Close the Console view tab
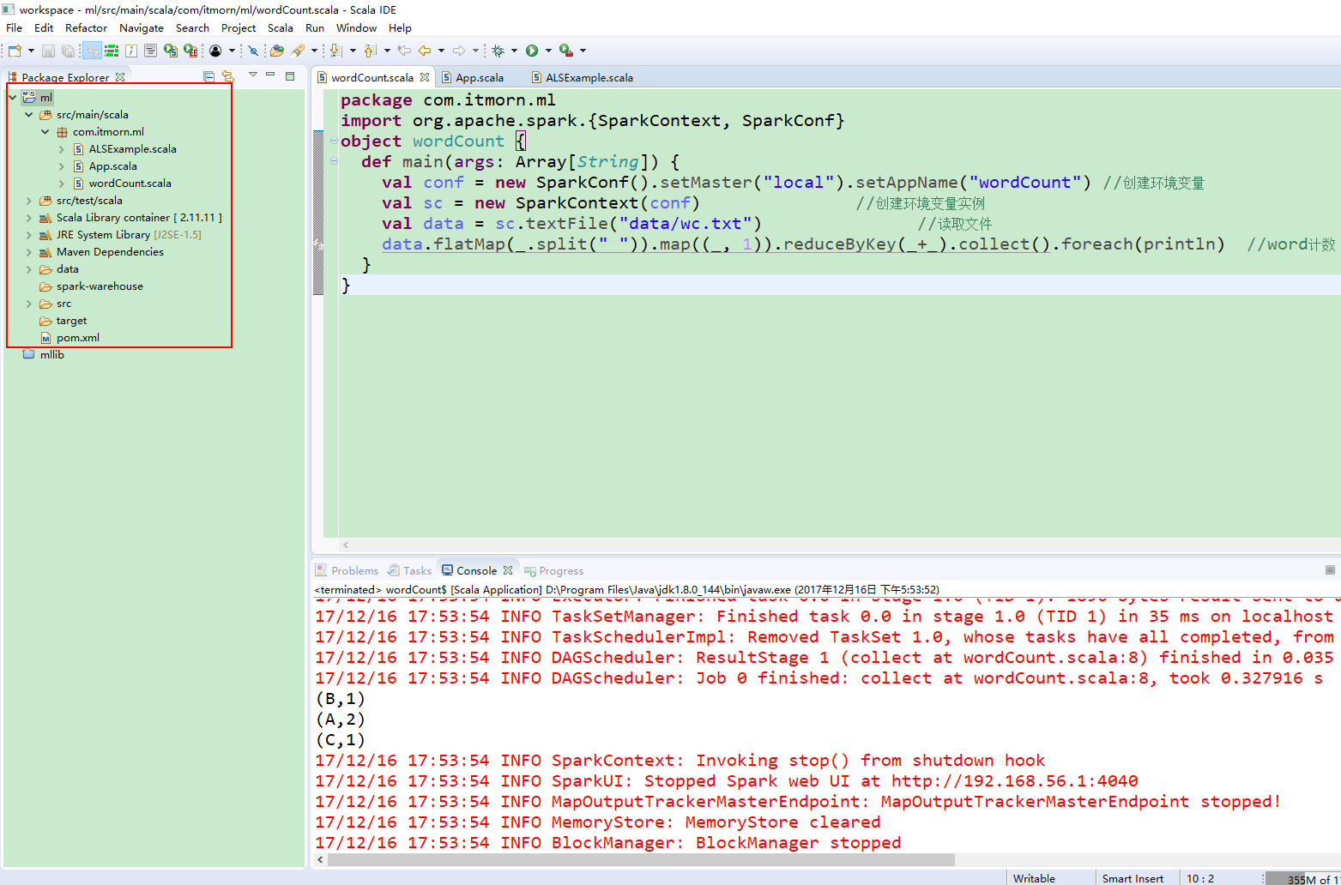This screenshot has height=885, width=1341. tap(508, 570)
